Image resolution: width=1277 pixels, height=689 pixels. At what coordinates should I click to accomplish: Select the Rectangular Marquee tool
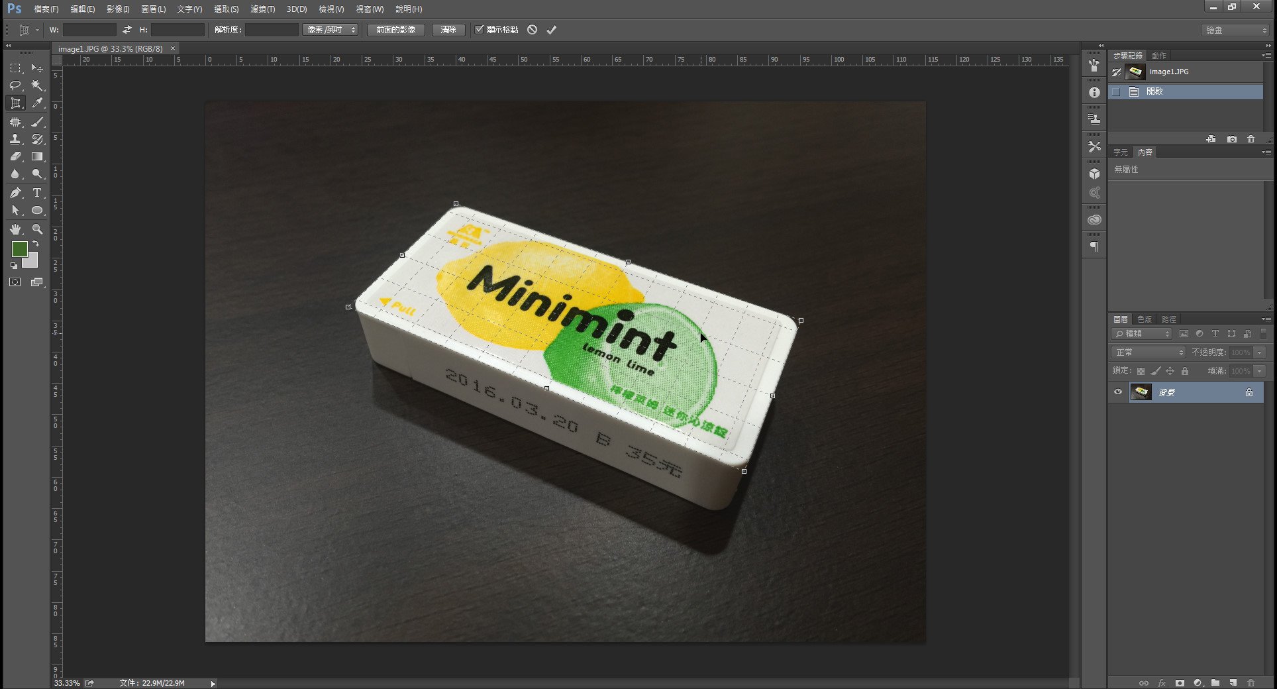point(15,68)
